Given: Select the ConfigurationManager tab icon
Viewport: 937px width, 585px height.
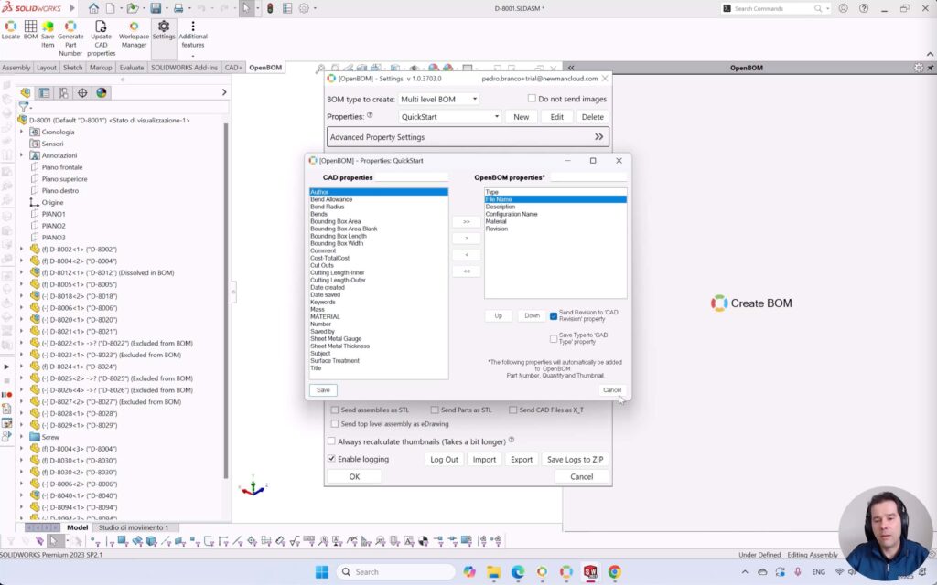Looking at the screenshot, I should (x=63, y=93).
